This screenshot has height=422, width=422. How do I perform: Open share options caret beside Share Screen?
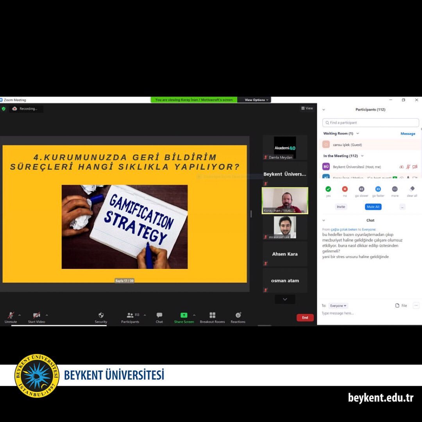pos(194,315)
